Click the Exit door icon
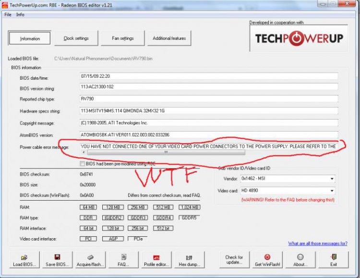Image resolution: width=360 pixels, height=278 pixels. [x=334, y=257]
